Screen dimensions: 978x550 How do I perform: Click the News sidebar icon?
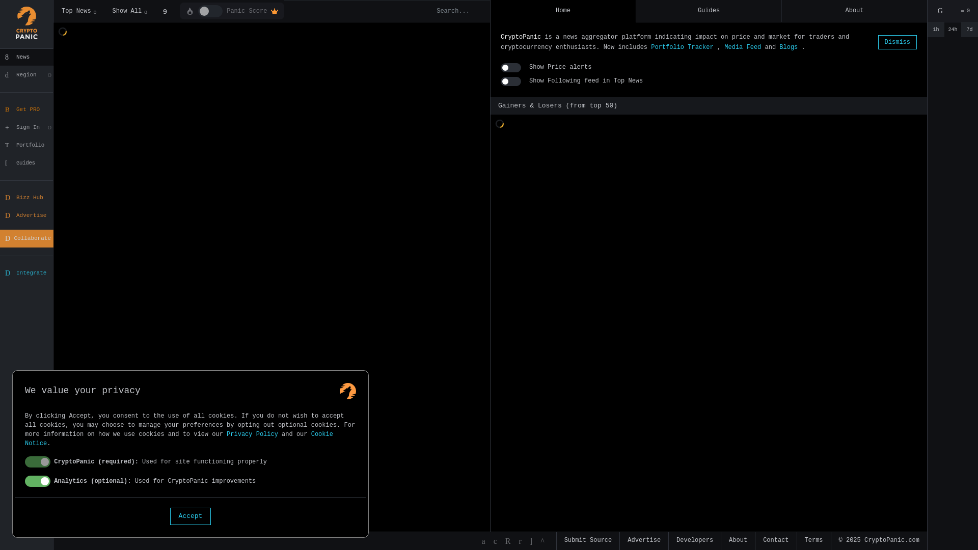click(x=7, y=58)
